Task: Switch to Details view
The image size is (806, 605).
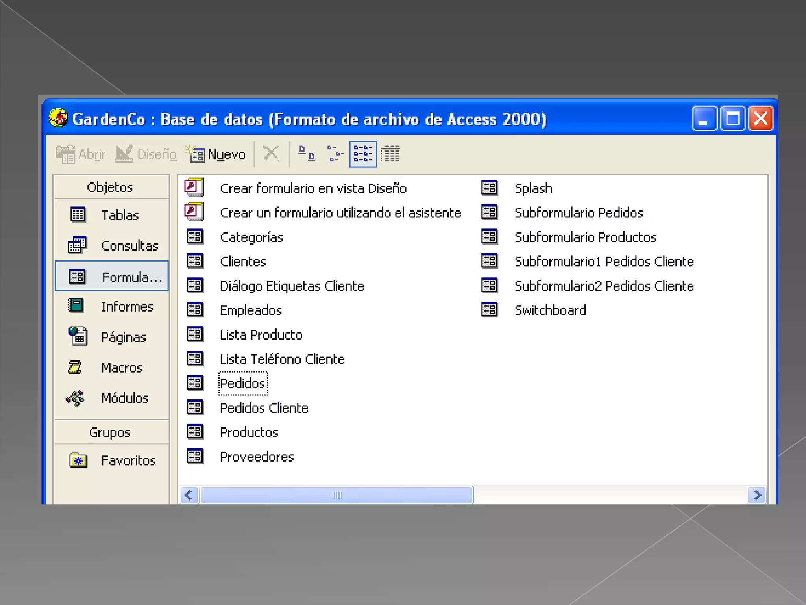Action: 390,154
